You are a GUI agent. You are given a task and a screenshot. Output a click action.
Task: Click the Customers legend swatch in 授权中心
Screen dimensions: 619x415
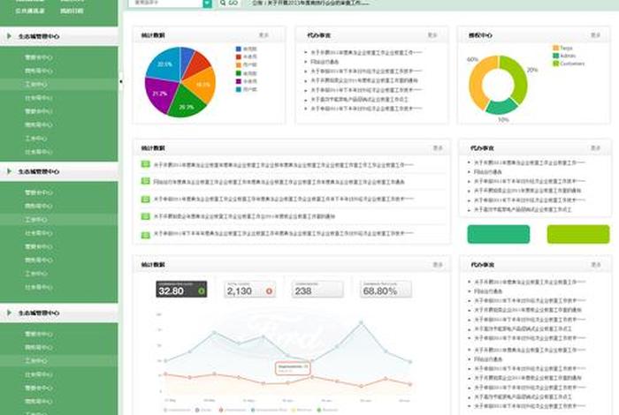click(x=556, y=64)
